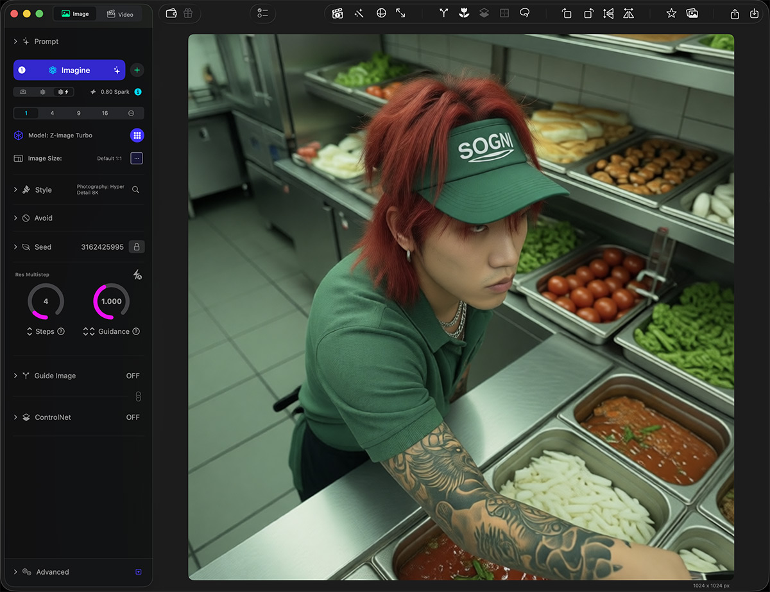Open the model grid selector button
770x592 pixels.
[137, 135]
